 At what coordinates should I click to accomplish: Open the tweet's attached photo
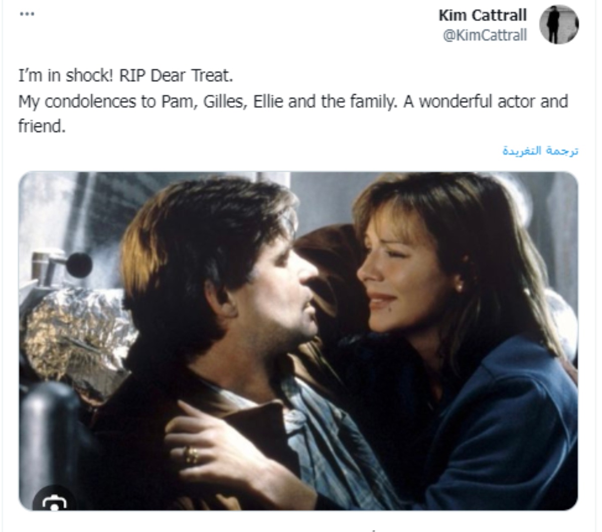point(298,341)
